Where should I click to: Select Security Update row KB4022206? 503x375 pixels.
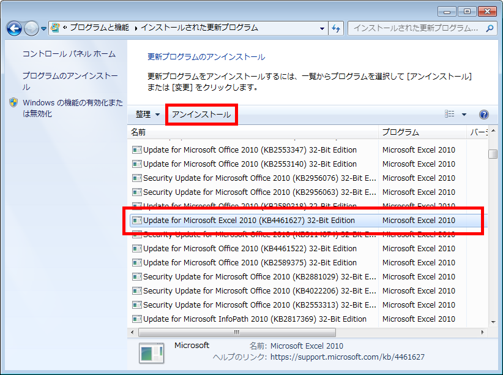pos(308,291)
